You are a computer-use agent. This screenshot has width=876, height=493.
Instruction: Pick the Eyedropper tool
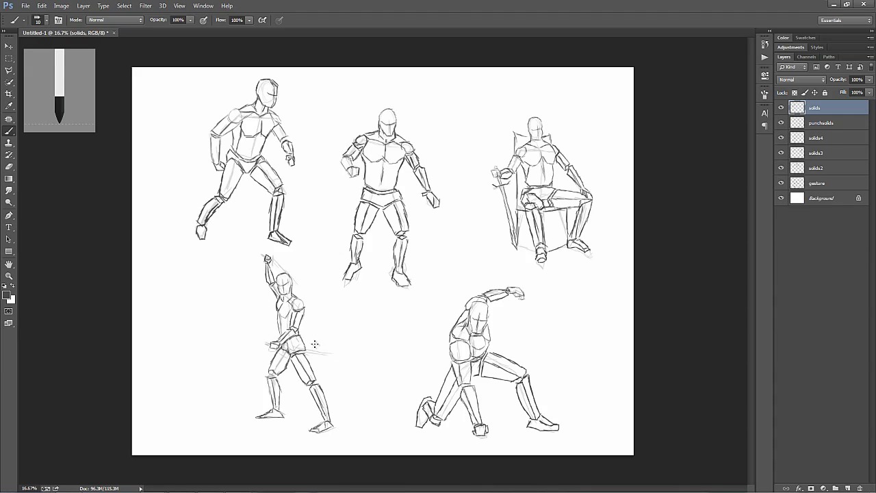[x=9, y=106]
